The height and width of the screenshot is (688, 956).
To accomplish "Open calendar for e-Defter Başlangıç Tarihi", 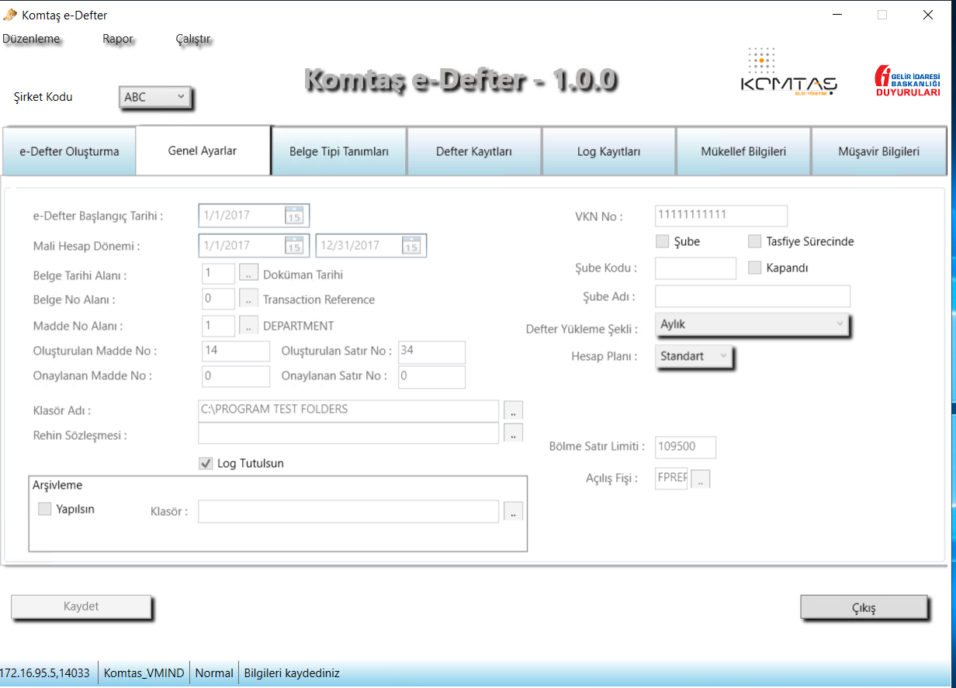I will point(294,216).
